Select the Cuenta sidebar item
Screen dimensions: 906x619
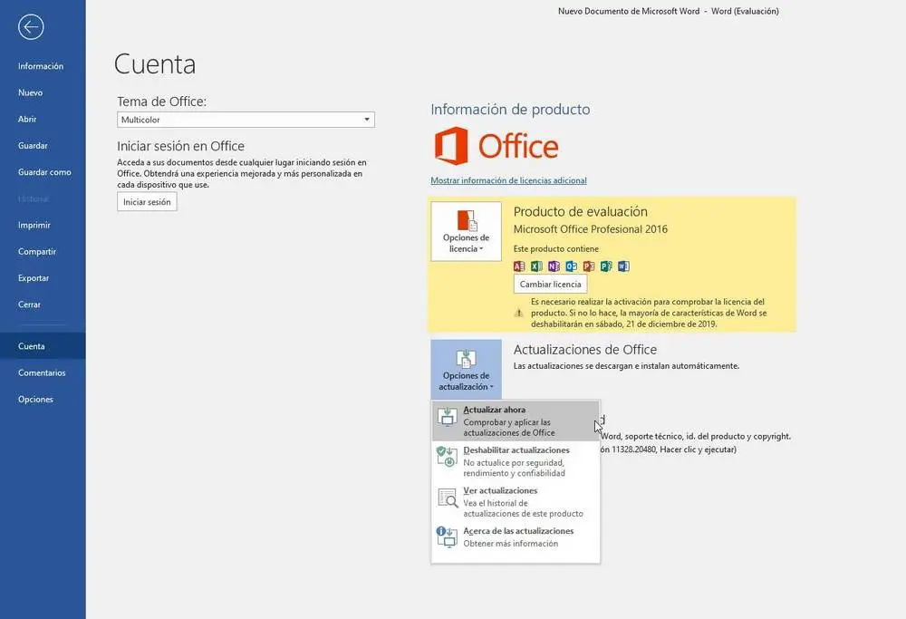43,346
